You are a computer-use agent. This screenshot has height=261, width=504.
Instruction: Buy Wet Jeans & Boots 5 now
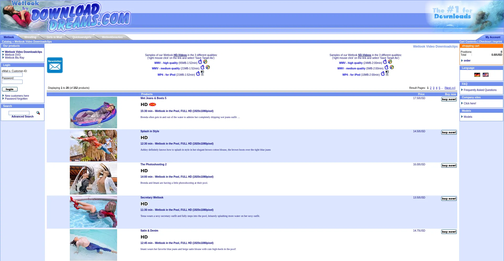coord(449,99)
